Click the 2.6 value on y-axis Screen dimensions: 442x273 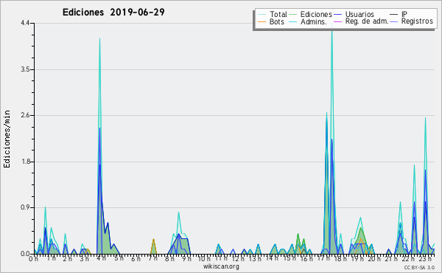pyautogui.click(x=25, y=115)
